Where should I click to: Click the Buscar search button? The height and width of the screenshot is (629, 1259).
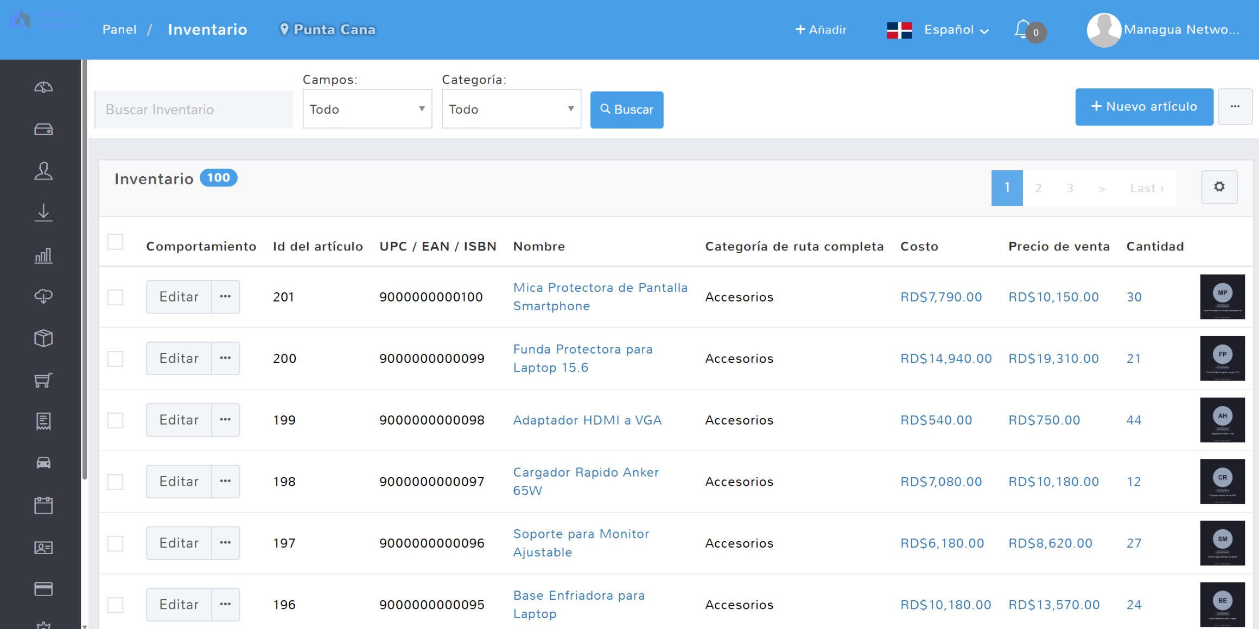tap(627, 110)
